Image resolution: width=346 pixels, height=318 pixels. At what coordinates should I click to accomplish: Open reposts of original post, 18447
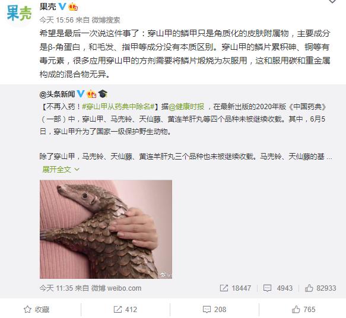(235, 288)
